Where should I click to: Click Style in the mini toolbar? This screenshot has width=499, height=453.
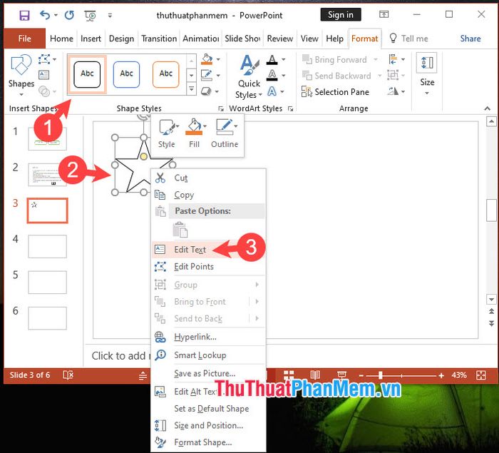tap(167, 134)
